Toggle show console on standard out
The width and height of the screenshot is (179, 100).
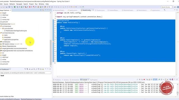[x=154, y=79]
